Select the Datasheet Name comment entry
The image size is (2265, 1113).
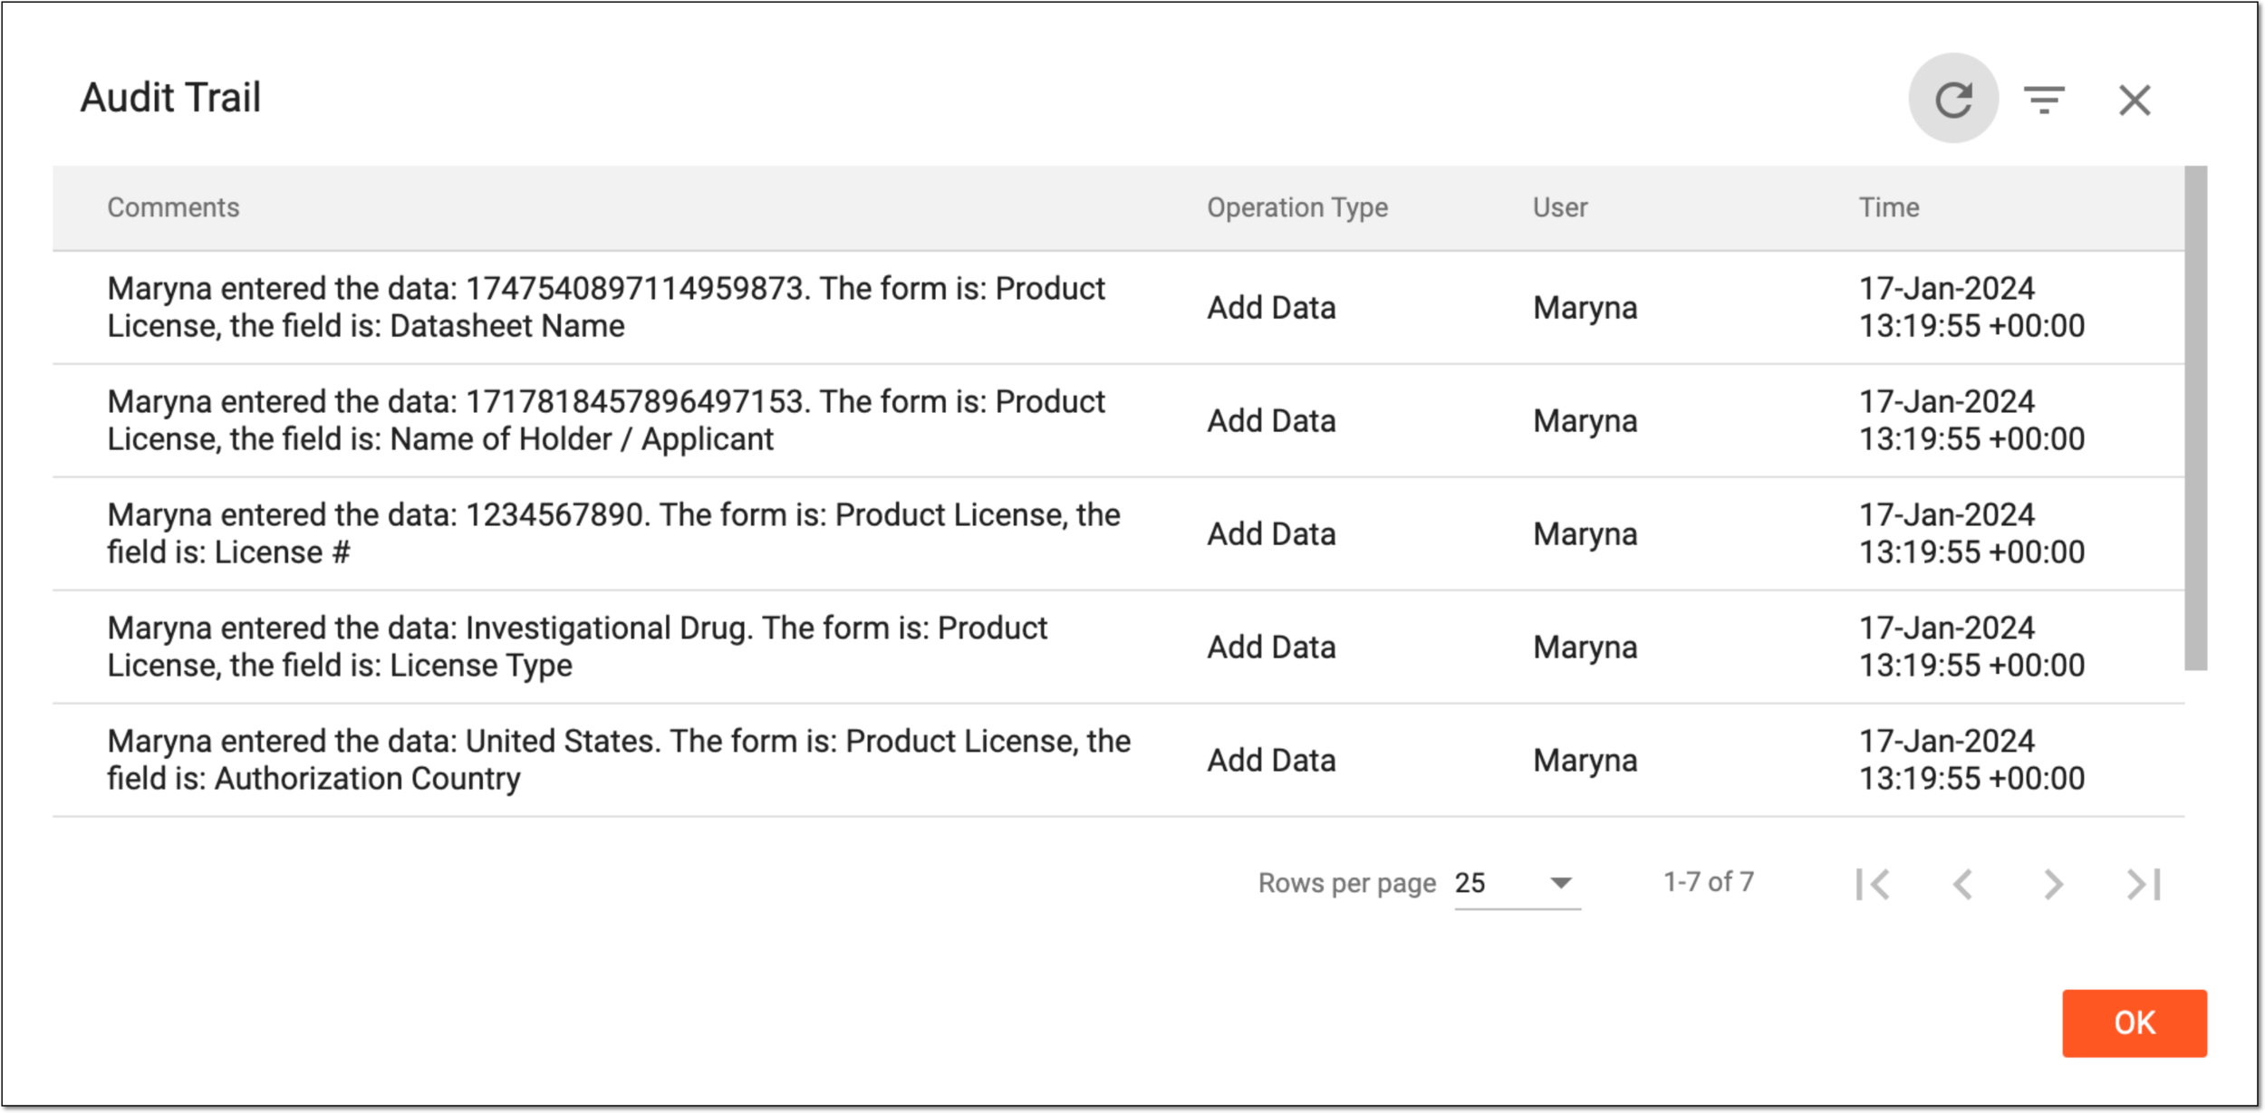(x=606, y=307)
